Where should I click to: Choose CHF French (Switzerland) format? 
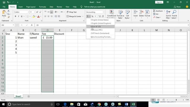pyautogui.click(x=100, y=33)
